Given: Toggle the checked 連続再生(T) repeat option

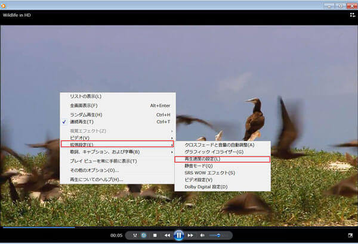Looking at the screenshot, I should click(x=118, y=122).
